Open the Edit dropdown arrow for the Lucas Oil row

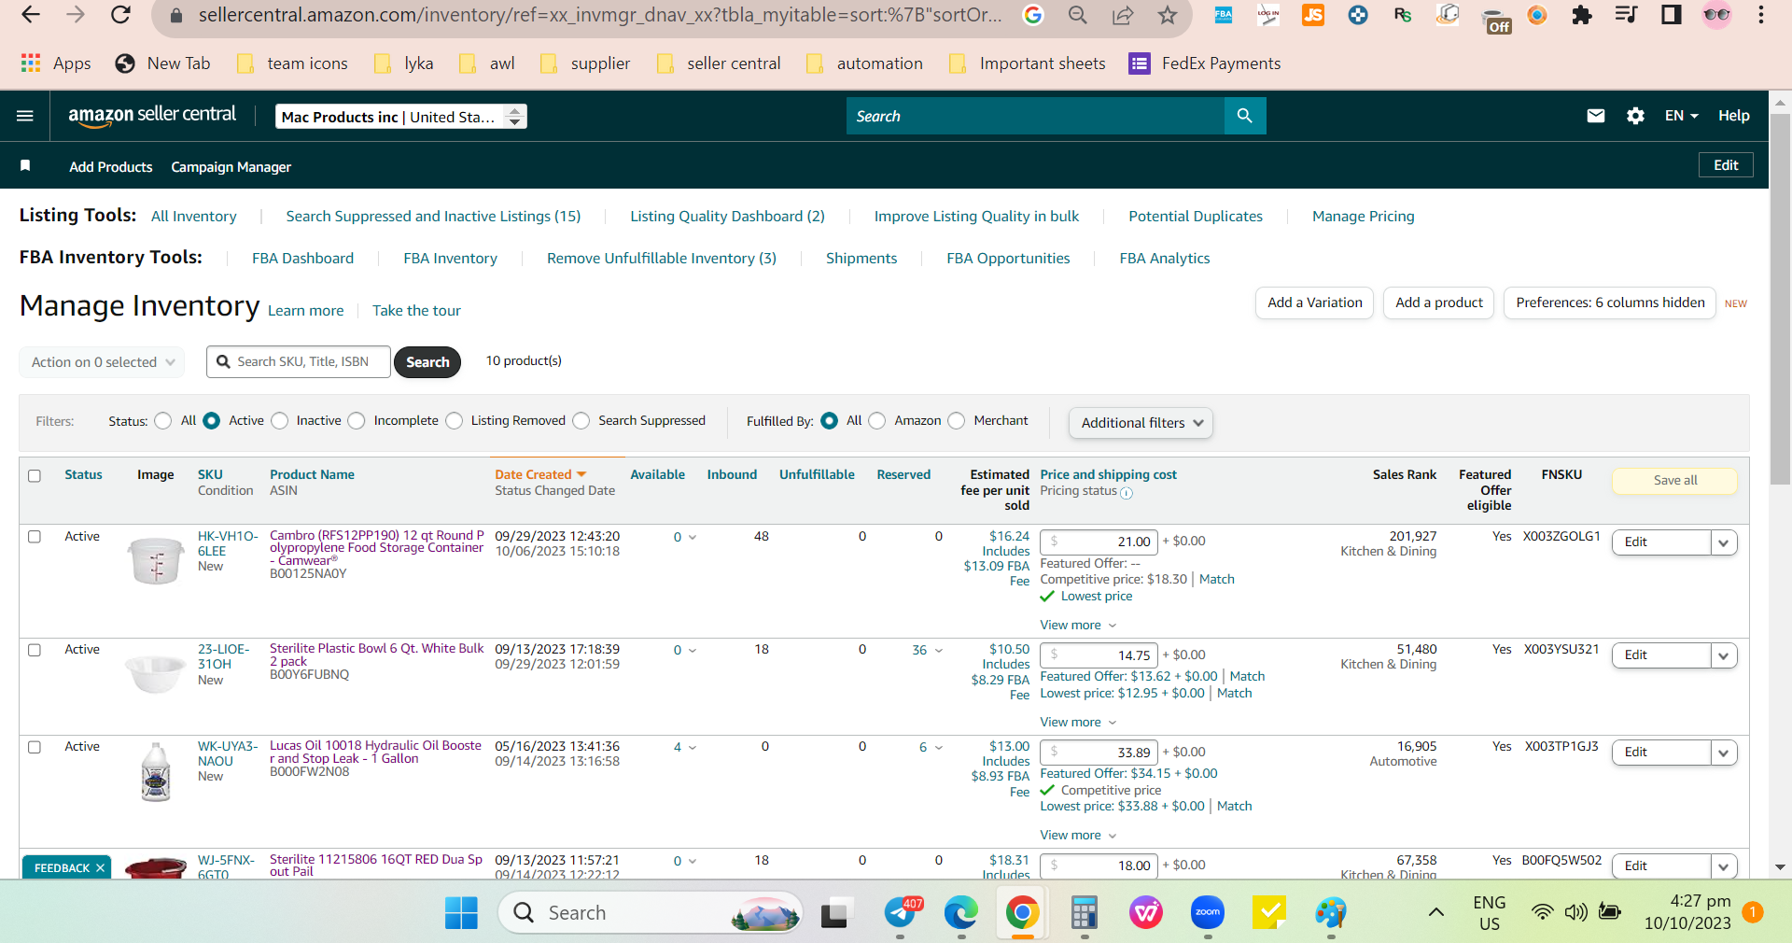1723,753
